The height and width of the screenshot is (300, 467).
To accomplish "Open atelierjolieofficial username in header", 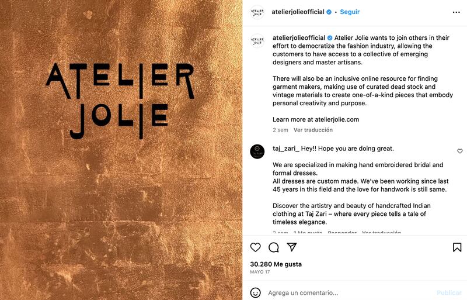I will (298, 12).
